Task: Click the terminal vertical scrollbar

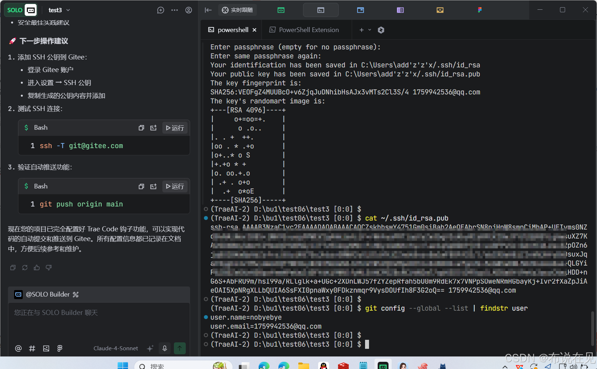Action: (x=592, y=328)
